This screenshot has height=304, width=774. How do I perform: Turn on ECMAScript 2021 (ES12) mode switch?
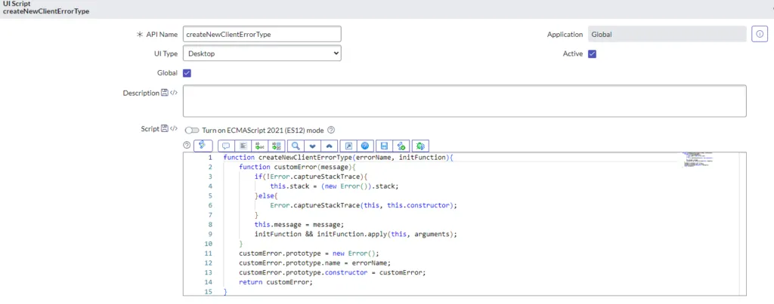click(192, 131)
